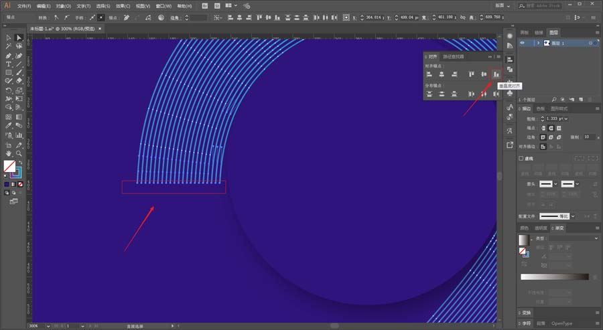The width and height of the screenshot is (603, 330).
Task: Select the projecting cap option
Action: click(x=559, y=128)
